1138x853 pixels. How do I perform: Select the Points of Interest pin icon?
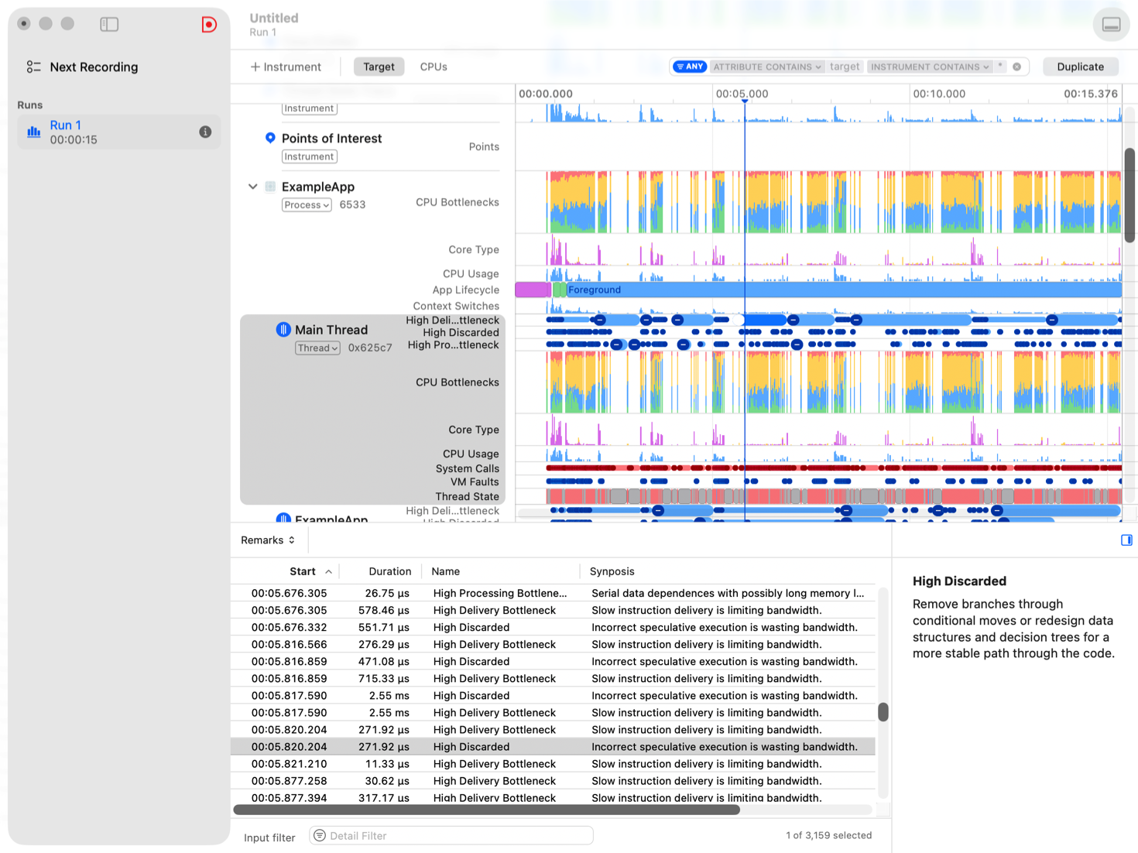point(269,138)
